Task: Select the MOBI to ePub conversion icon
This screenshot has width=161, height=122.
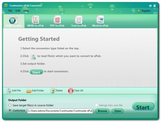Action: (35, 20)
